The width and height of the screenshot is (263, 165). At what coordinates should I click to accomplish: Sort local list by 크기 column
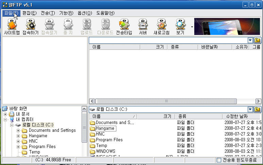click(x=155, y=117)
